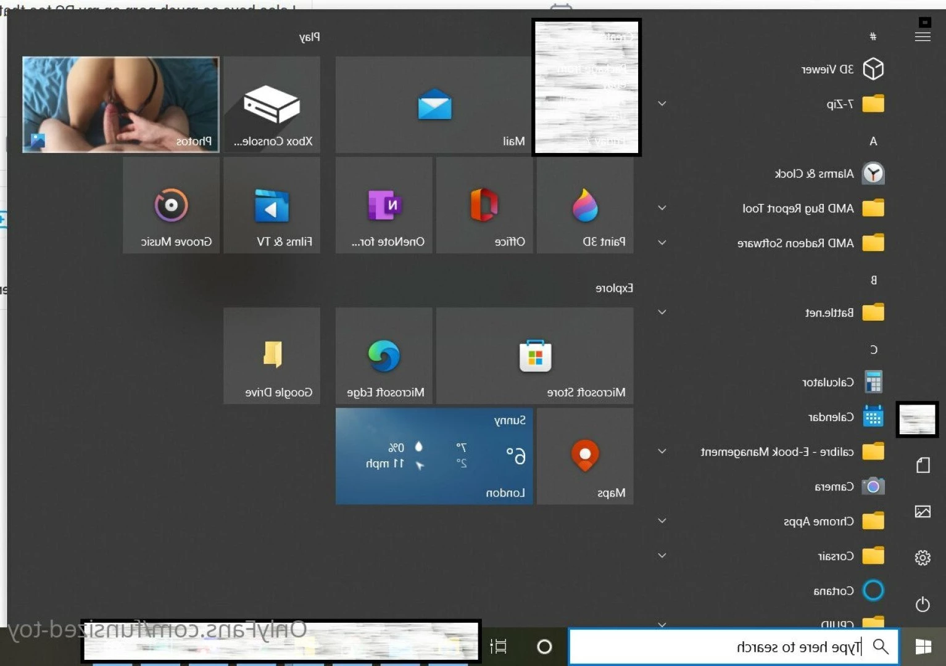This screenshot has width=946, height=666.
Task: Open the Films & TV tile
Action: click(272, 205)
